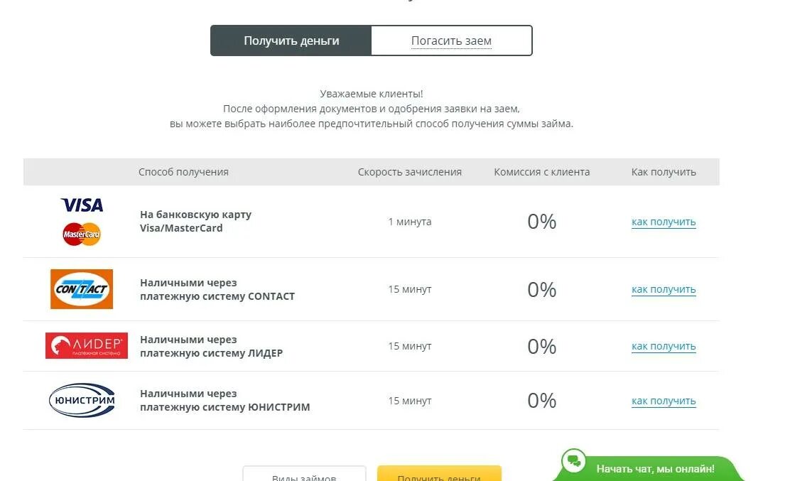795x481 pixels.
Task: Click the Комиссия с клиента column header
Action: (x=541, y=172)
